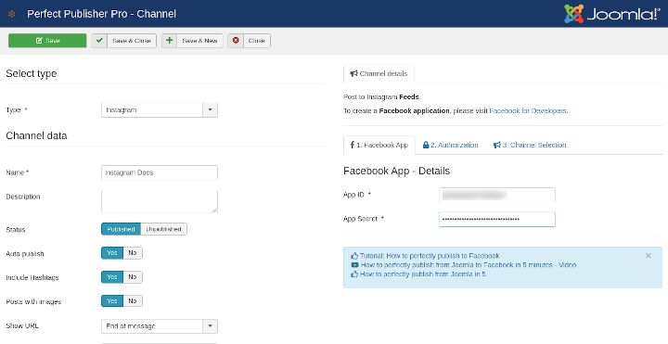Screen dimensions: 668x344
Task: Open Facebook for Developers link
Action: (x=528, y=110)
